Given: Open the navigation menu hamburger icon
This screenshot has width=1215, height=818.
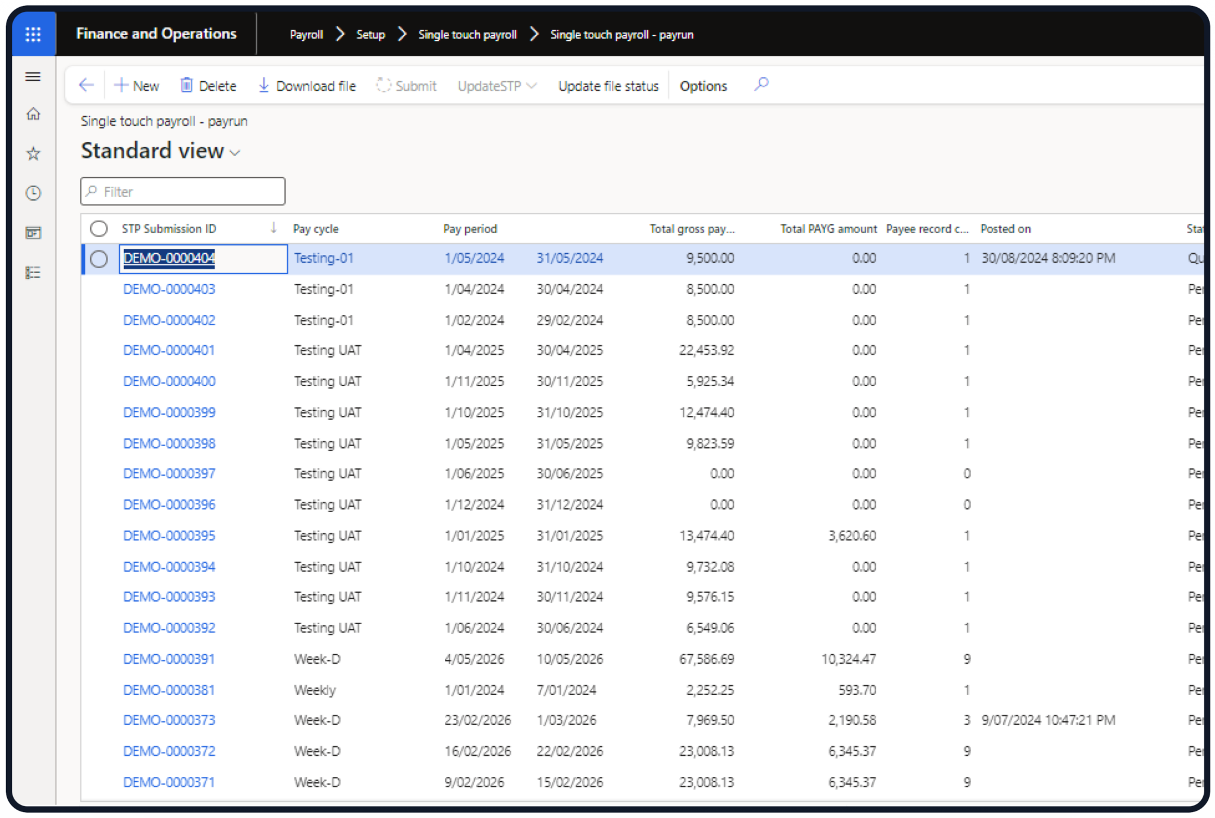Looking at the screenshot, I should pos(33,77).
